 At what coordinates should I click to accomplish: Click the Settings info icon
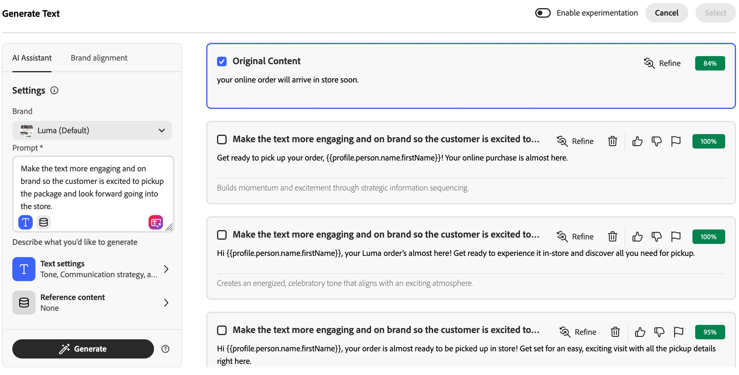(54, 90)
